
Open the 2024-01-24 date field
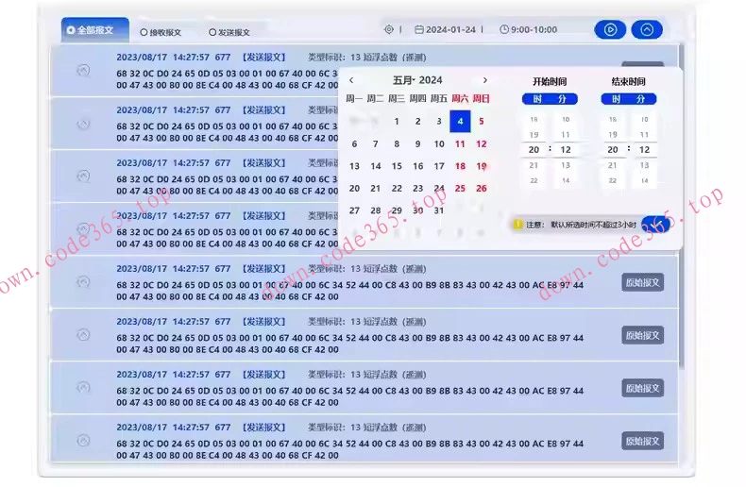click(446, 29)
